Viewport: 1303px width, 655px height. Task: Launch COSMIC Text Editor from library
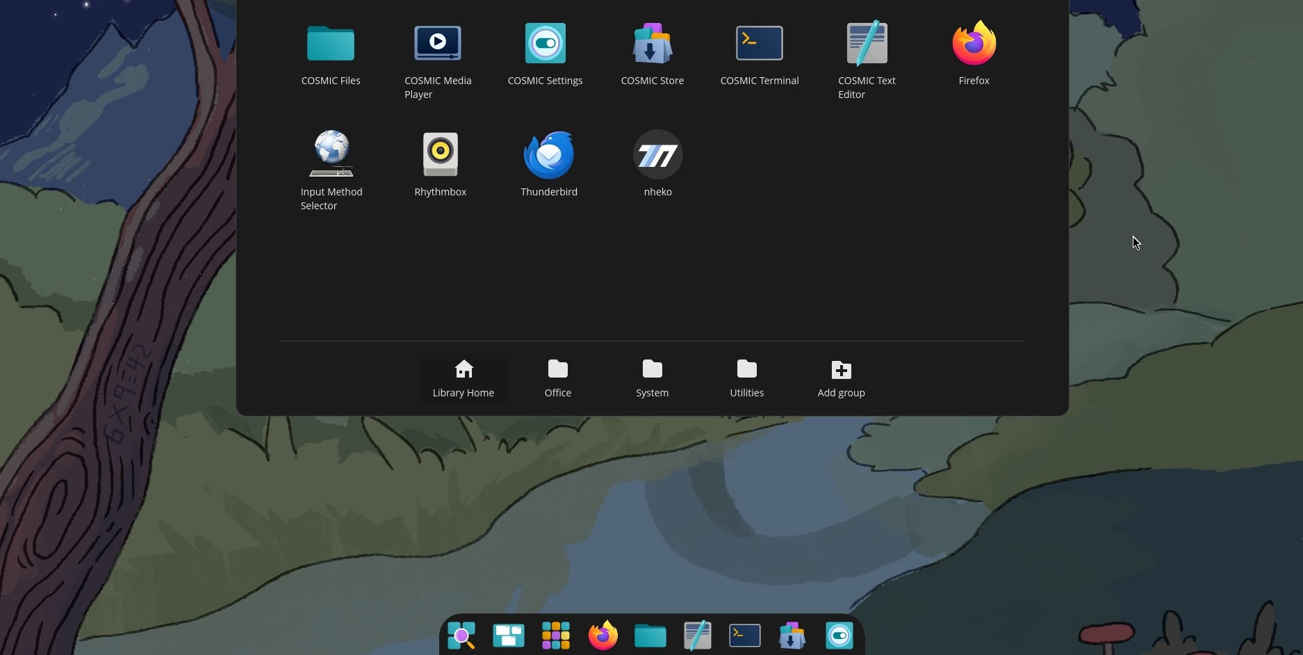click(x=867, y=60)
